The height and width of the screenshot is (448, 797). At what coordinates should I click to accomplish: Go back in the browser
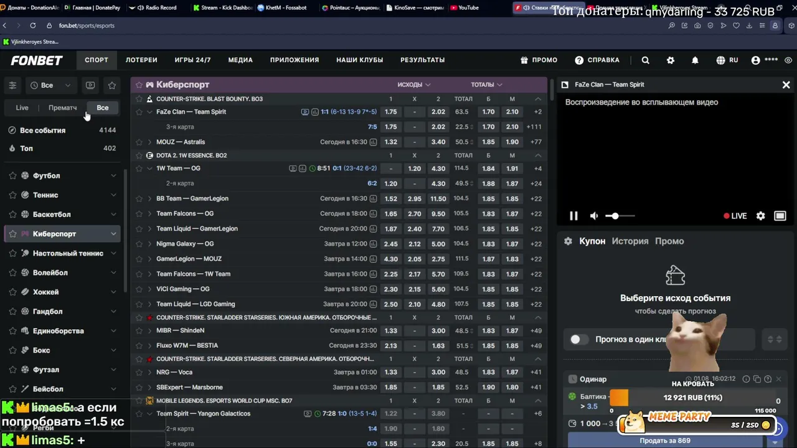(x=5, y=26)
